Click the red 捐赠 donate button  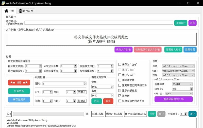coord(19,82)
